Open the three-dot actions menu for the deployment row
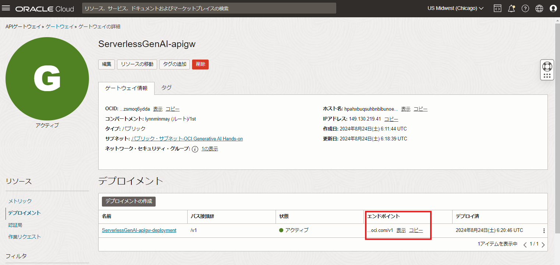Viewport: 560px width, 265px height. (544, 231)
